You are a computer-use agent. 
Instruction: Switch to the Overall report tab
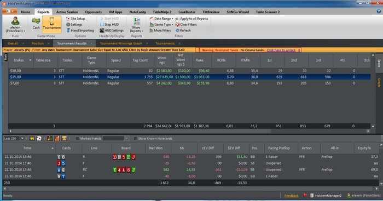point(13,43)
